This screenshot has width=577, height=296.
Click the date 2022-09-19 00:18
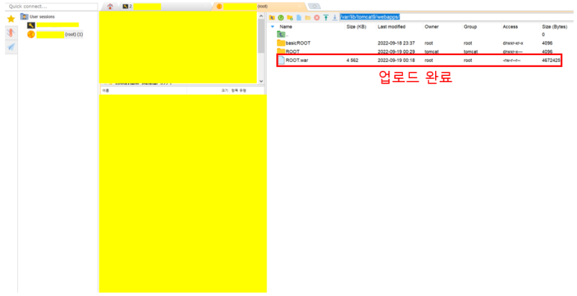pos(396,60)
